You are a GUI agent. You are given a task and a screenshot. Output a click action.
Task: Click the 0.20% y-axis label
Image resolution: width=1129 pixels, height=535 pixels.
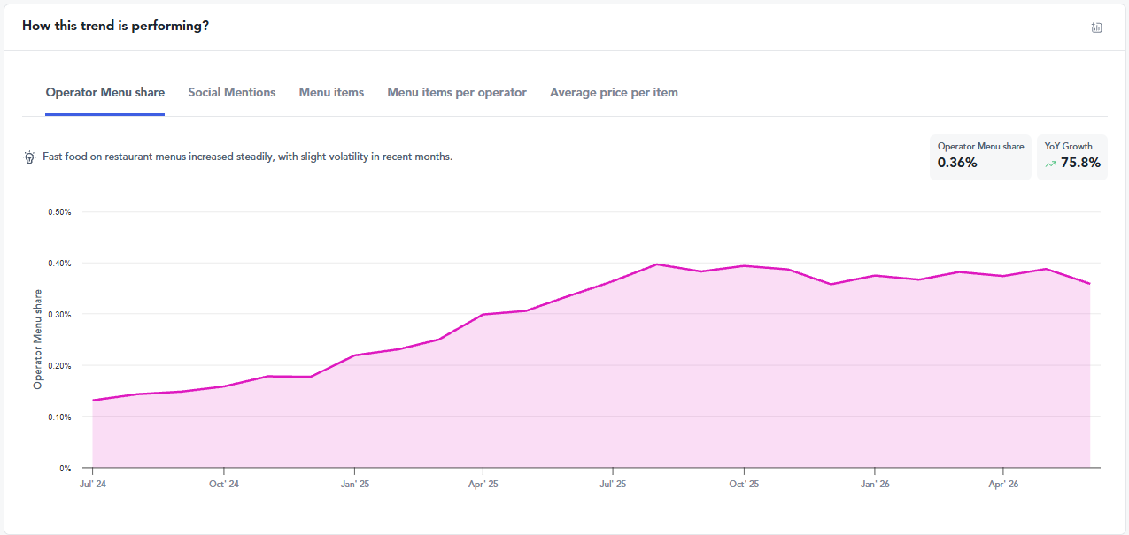click(x=59, y=366)
